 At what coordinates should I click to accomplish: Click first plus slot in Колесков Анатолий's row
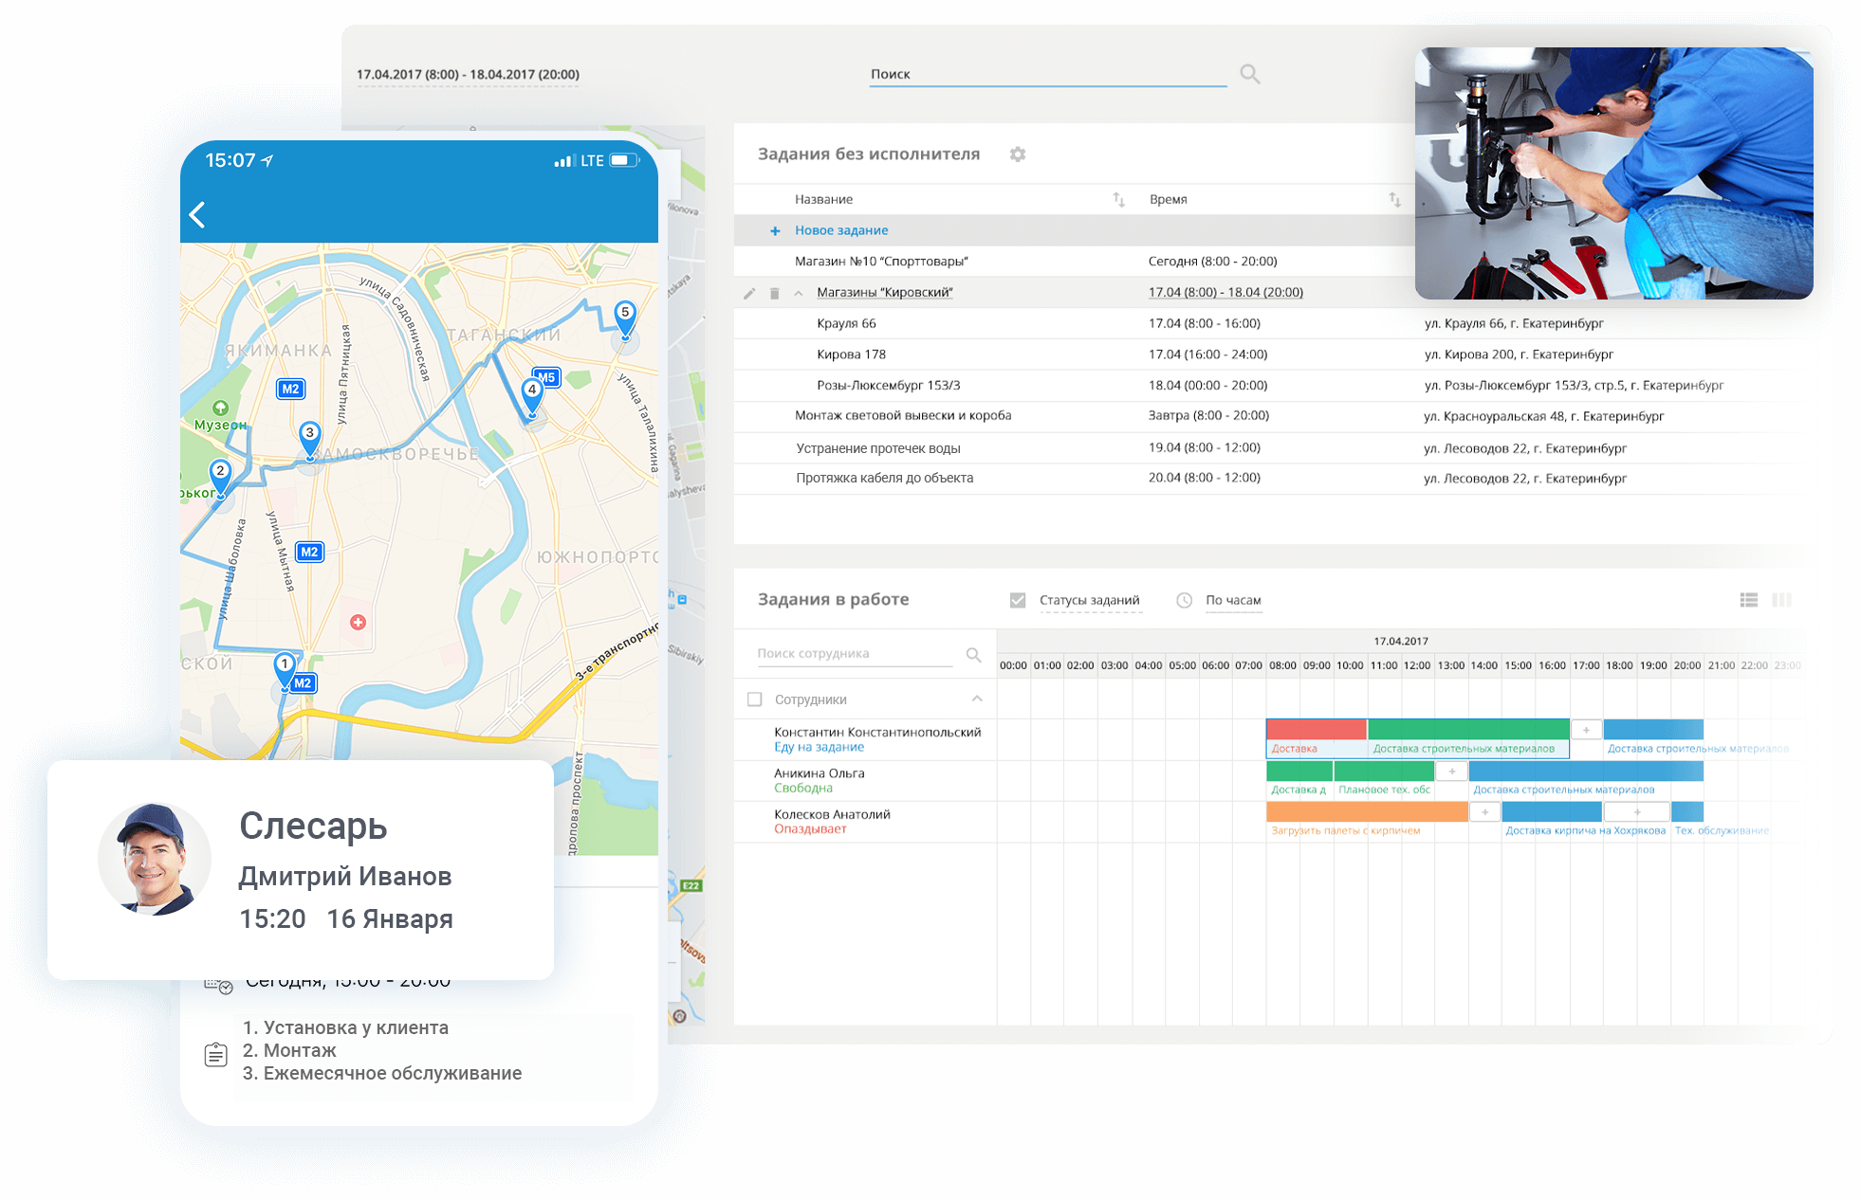tap(1484, 811)
